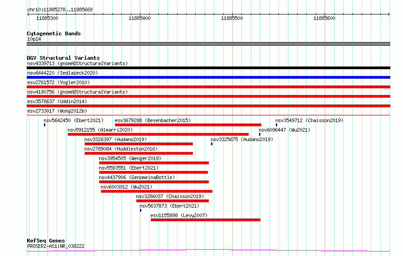Click the nsv3325675 (Audano2019) label

click(x=242, y=139)
